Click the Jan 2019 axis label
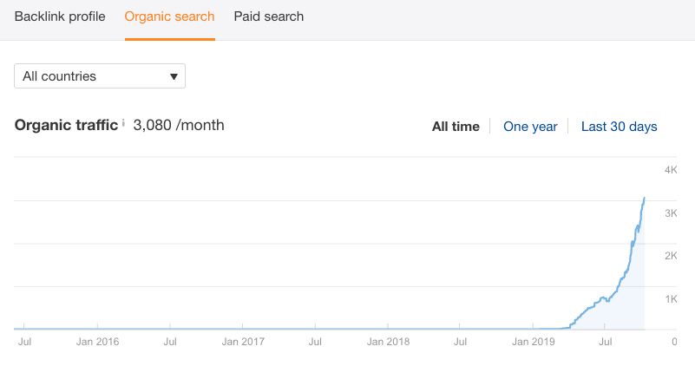This screenshot has width=695, height=366. 532,342
